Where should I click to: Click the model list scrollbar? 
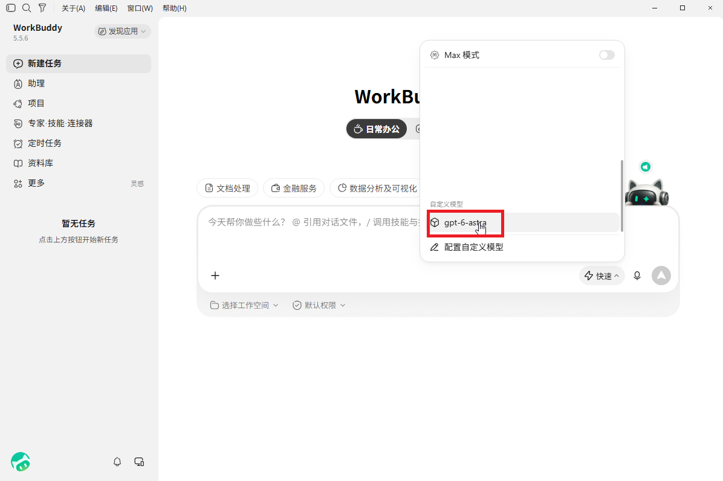(622, 196)
